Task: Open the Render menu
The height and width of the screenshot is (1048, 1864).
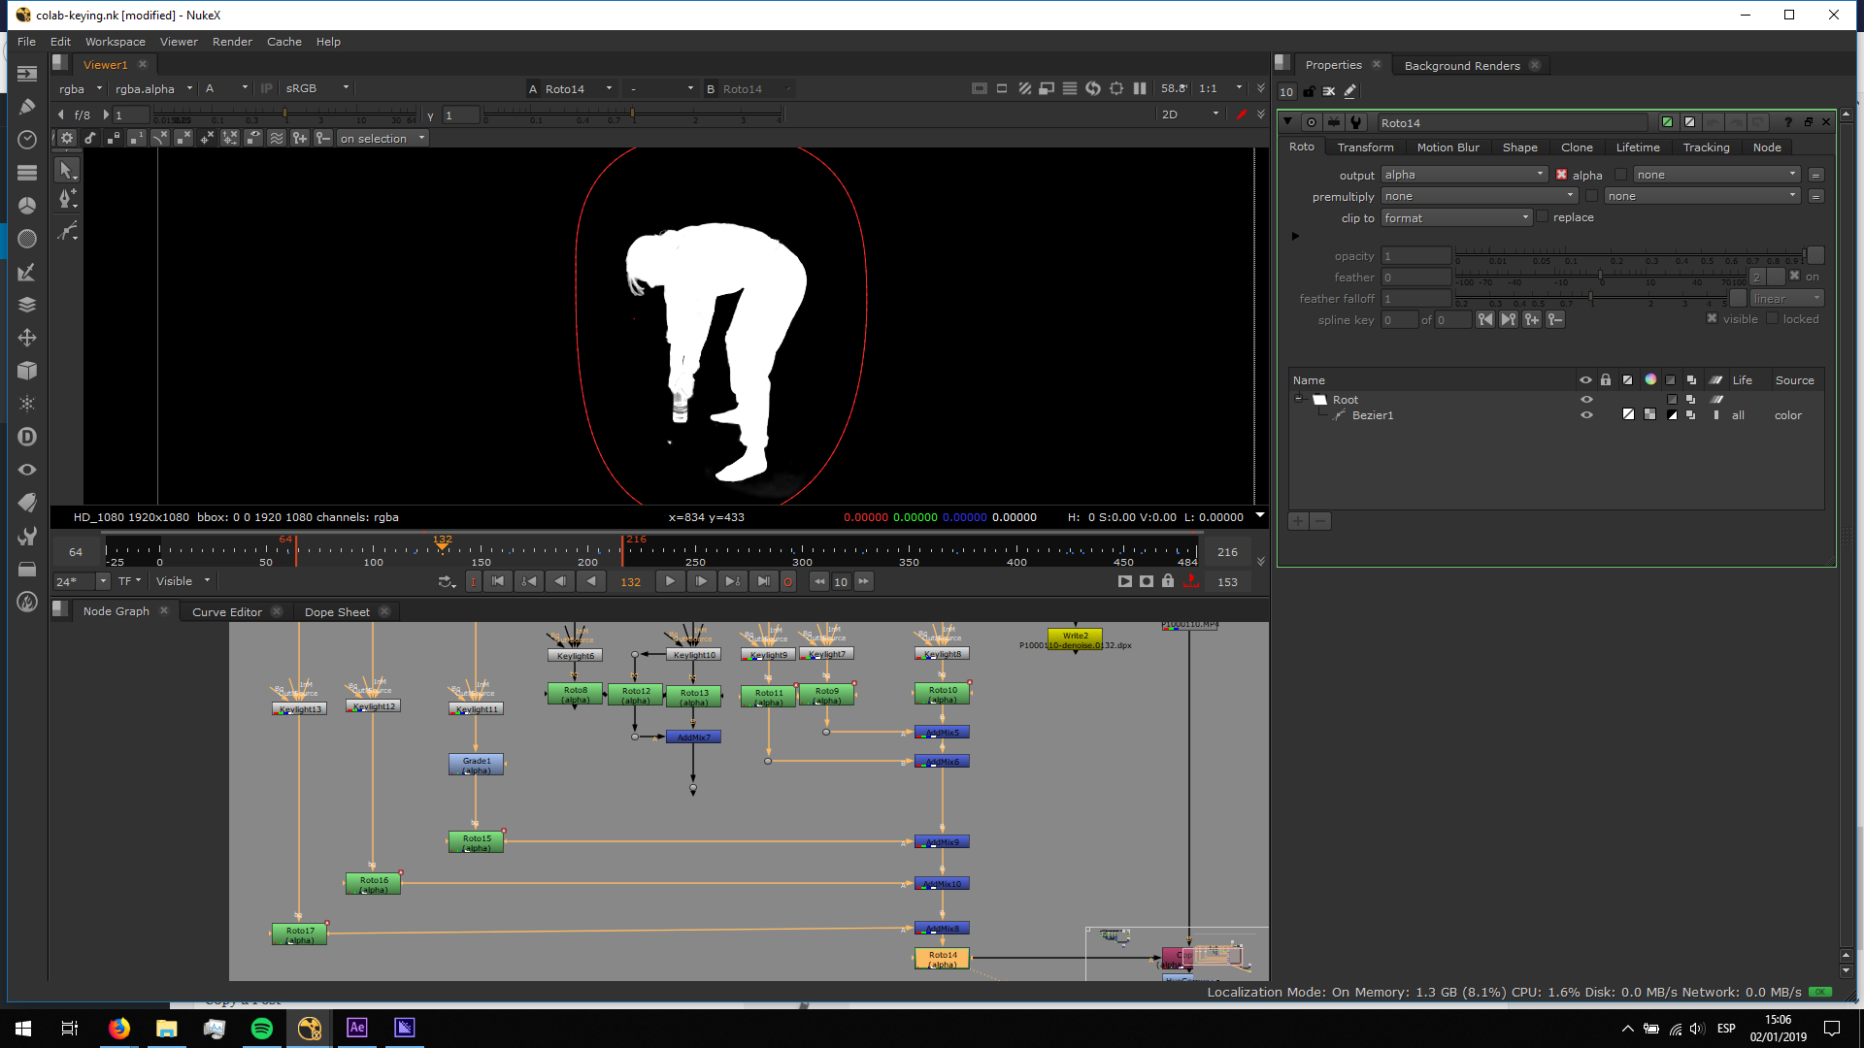Action: click(232, 42)
